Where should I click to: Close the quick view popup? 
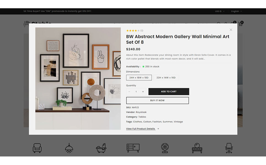[231, 30]
